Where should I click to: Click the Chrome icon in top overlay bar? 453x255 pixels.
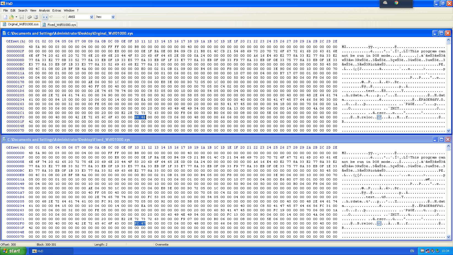[396, 3]
